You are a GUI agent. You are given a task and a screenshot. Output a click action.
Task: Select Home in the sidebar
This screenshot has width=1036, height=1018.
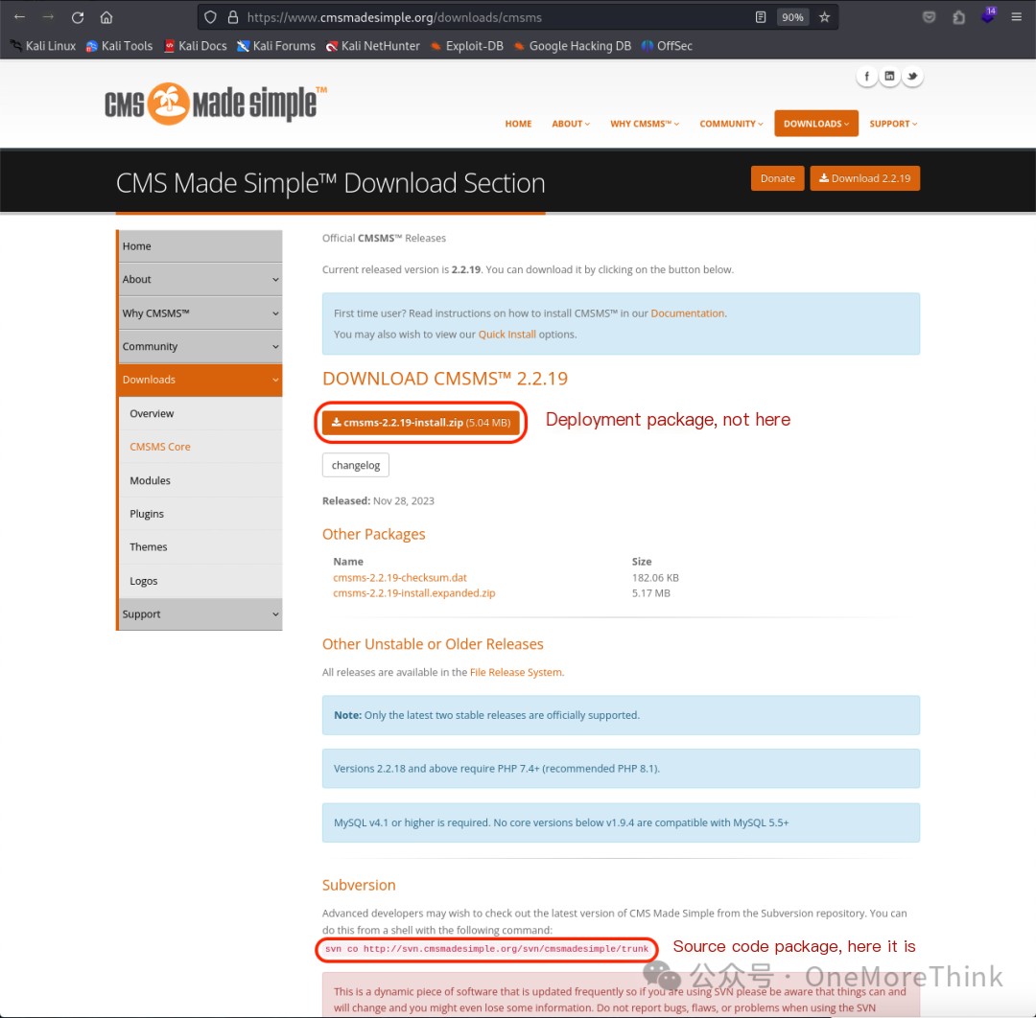click(x=200, y=246)
